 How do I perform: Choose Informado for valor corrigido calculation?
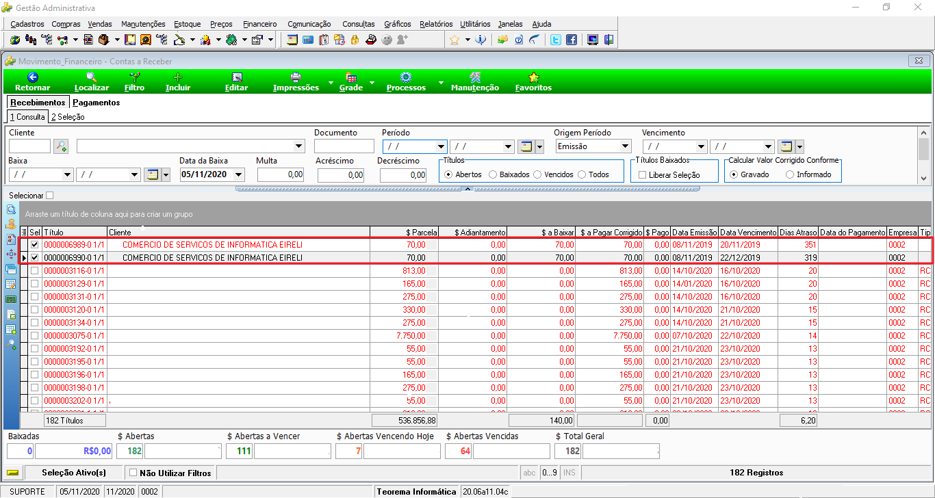pos(790,174)
